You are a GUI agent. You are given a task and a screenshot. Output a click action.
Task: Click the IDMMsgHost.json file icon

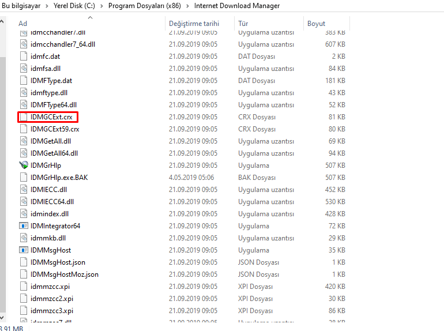pos(24,262)
